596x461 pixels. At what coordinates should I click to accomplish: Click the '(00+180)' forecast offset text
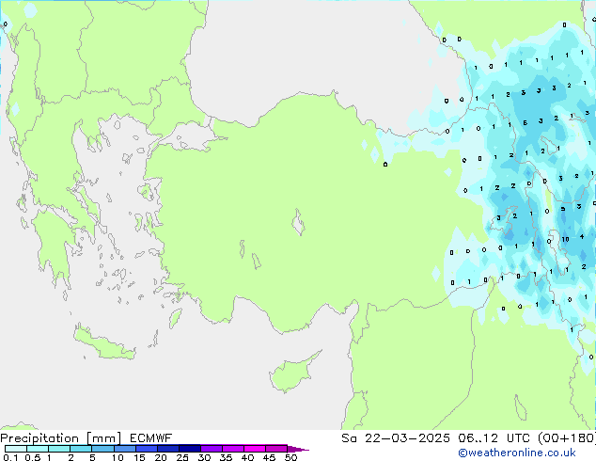(567, 438)
